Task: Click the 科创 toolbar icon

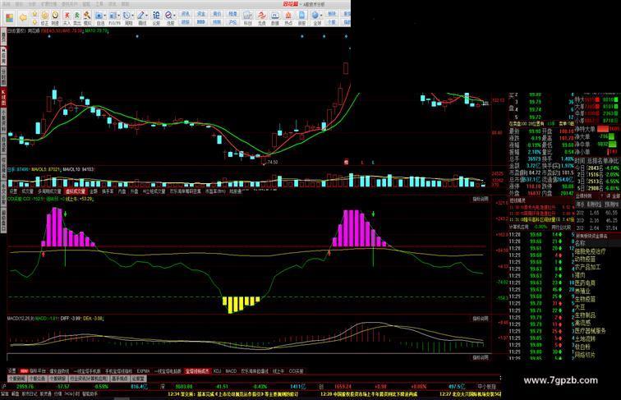Action: pos(247,17)
